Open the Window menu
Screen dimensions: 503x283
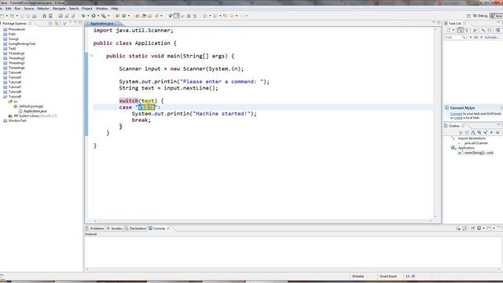pos(101,9)
